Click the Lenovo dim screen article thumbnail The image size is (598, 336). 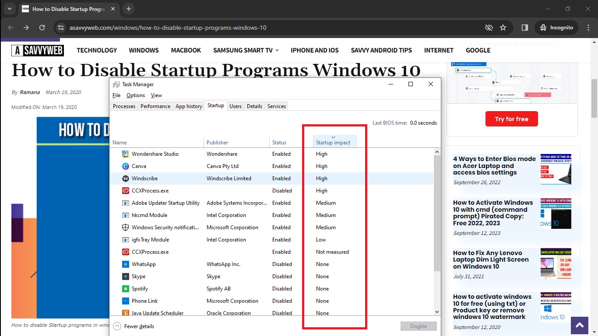[556, 263]
